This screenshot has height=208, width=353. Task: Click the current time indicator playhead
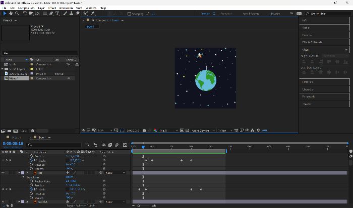click(143, 147)
